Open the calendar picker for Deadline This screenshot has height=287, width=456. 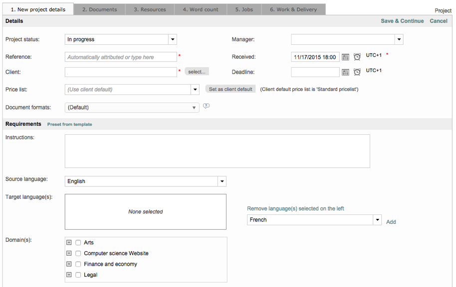point(345,72)
